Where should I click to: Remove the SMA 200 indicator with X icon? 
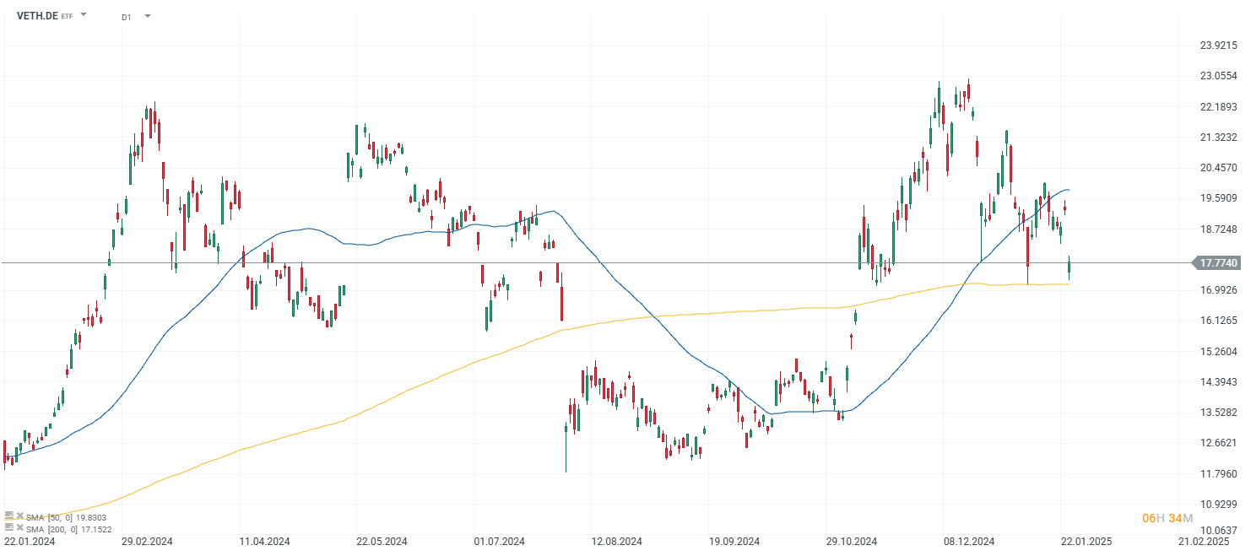point(19,527)
